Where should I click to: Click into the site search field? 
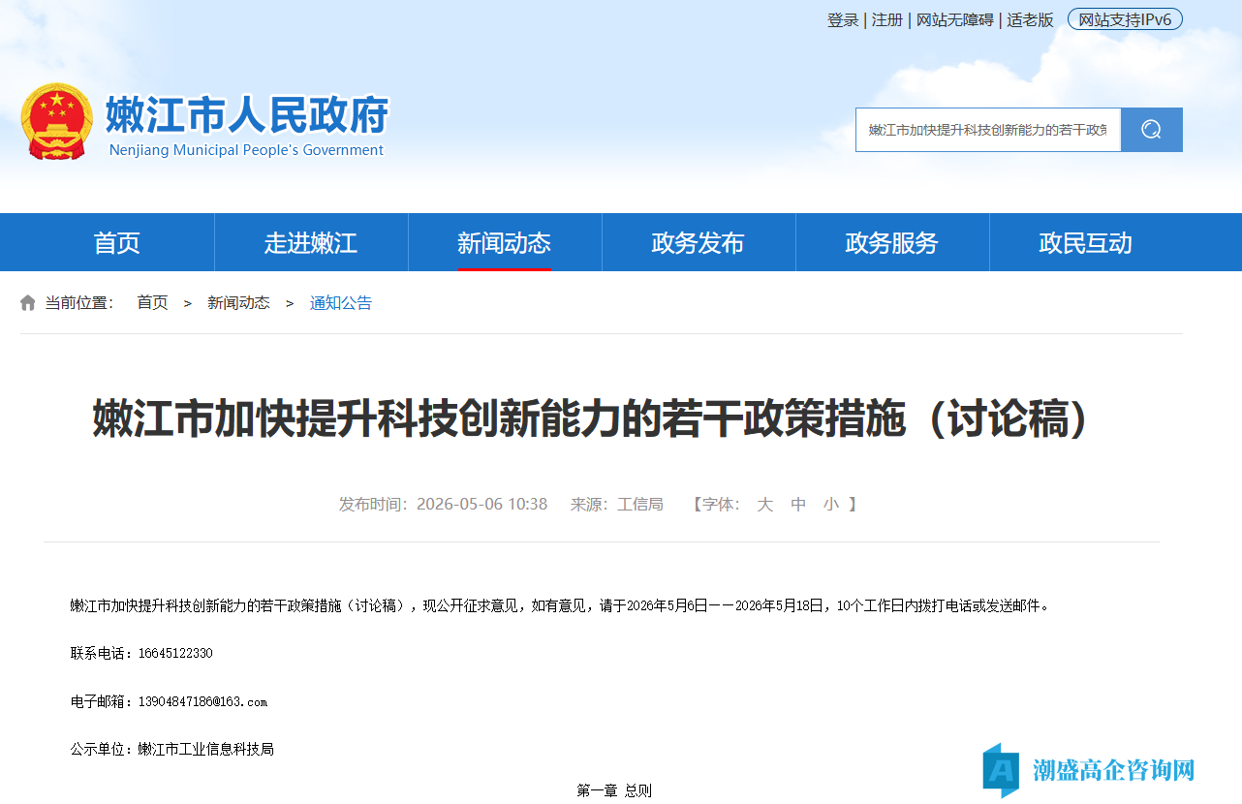988,130
